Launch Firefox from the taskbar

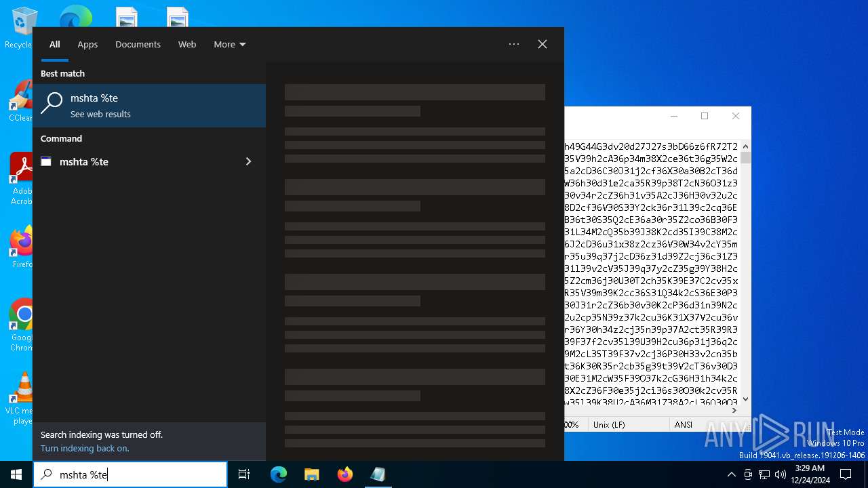click(x=345, y=474)
